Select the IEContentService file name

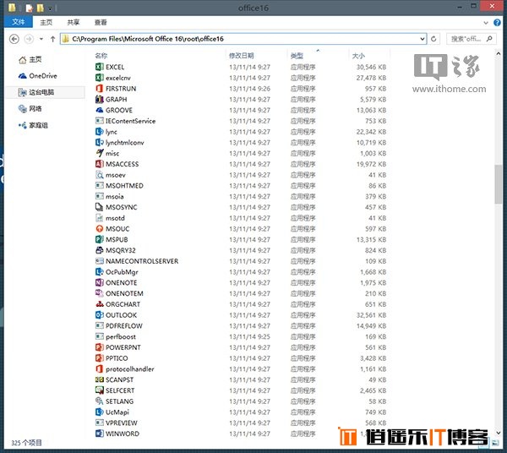(x=130, y=121)
